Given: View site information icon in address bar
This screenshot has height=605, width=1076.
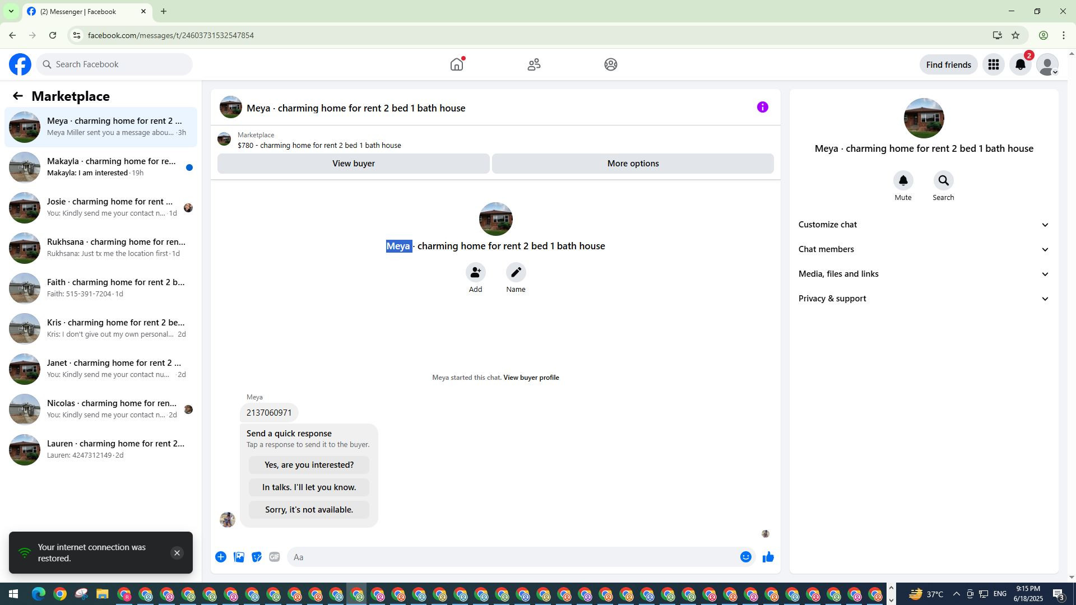Looking at the screenshot, I should click(x=77, y=35).
